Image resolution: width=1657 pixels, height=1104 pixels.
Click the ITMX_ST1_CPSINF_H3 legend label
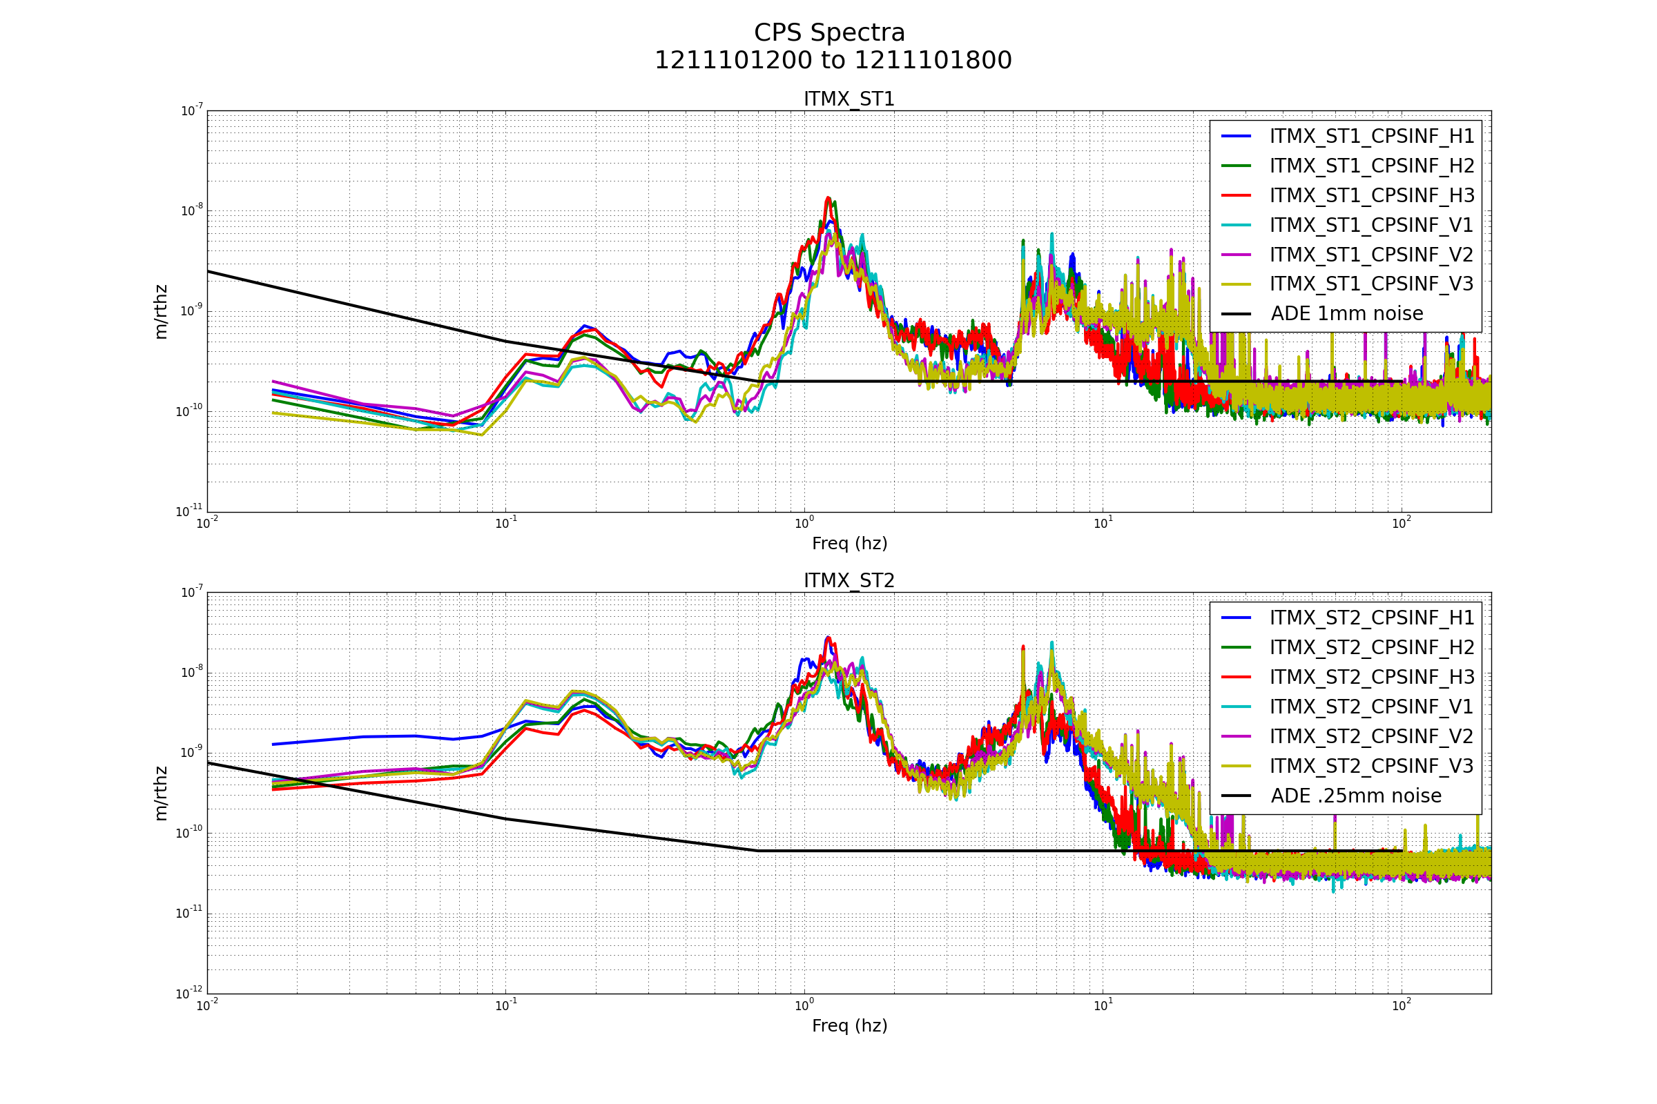coord(1371,196)
